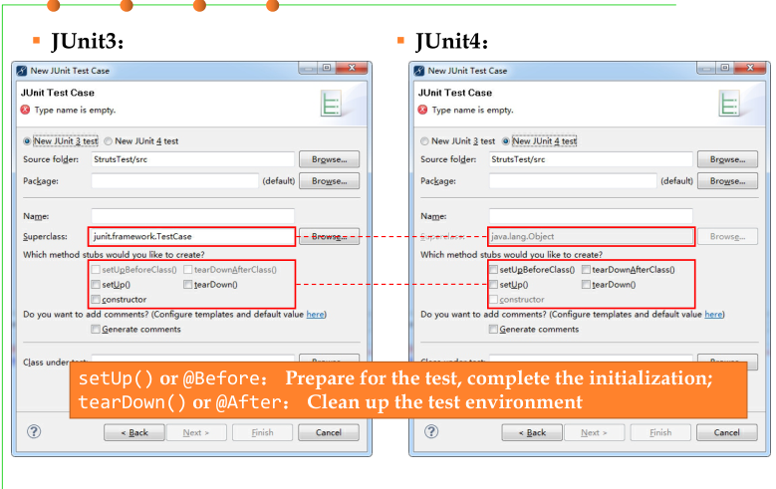This screenshot has width=776, height=489.
Task: Enable setUp() checkbox in left dialog
Action: coord(96,285)
